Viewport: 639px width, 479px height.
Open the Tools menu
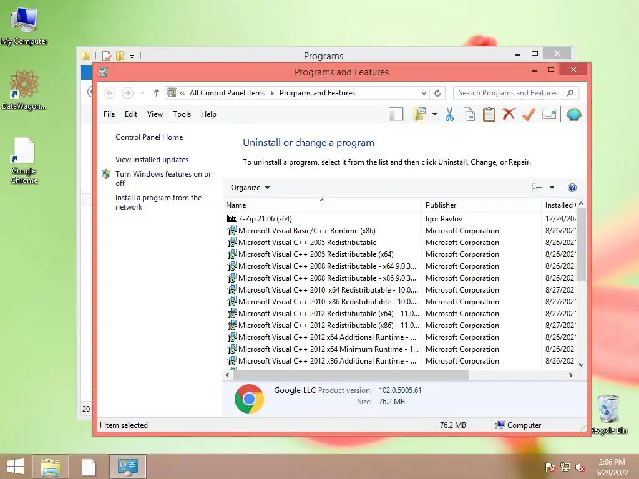tap(182, 114)
